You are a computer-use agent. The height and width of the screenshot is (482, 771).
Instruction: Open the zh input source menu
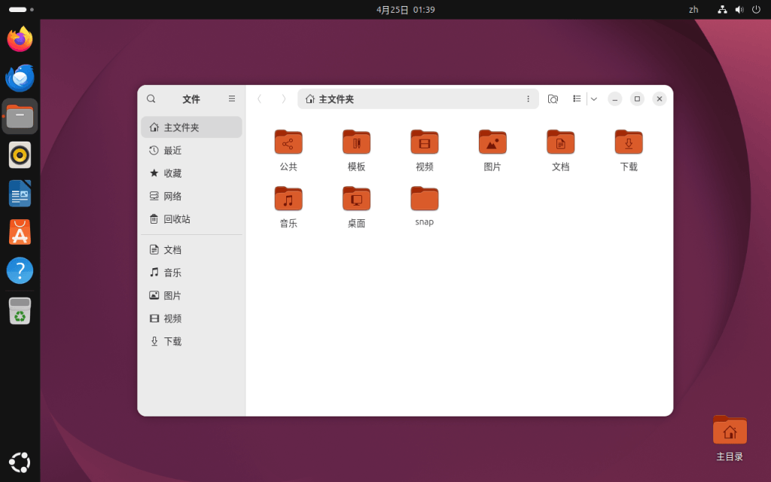(x=693, y=9)
